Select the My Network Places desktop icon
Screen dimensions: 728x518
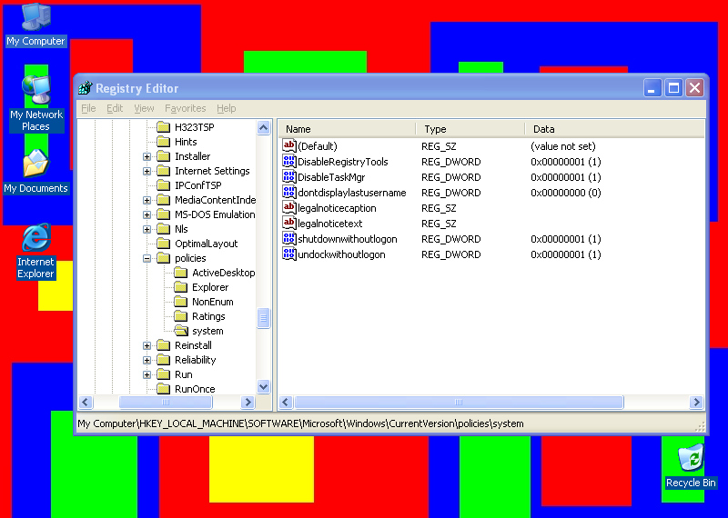pyautogui.click(x=35, y=104)
